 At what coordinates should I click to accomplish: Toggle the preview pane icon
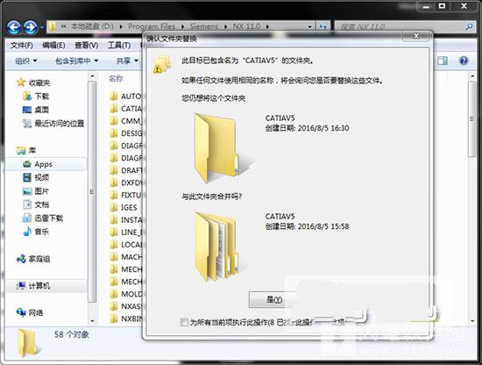tap(443, 61)
